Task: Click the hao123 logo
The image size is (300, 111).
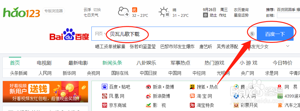Action: tap(21, 13)
